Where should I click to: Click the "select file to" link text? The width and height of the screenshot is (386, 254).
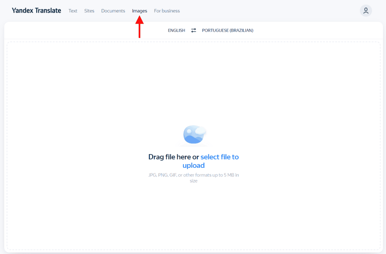pyautogui.click(x=219, y=157)
